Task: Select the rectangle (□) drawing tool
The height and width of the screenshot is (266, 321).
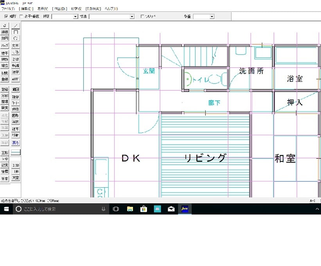Action: 16,32
